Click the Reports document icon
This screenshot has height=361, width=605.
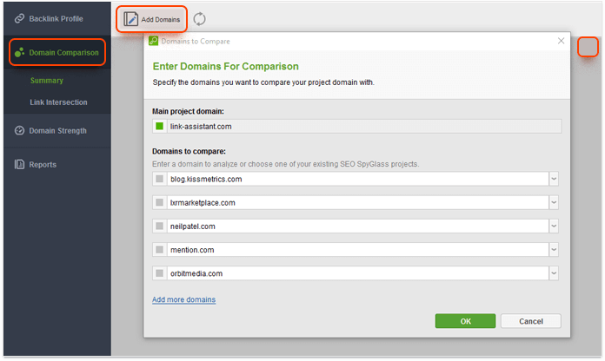pos(19,164)
